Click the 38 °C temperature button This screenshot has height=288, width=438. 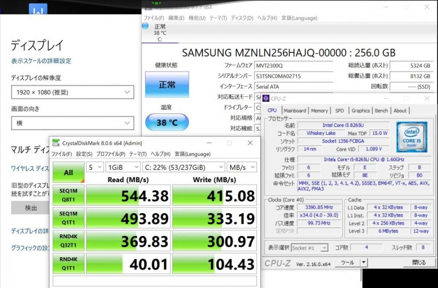[167, 122]
